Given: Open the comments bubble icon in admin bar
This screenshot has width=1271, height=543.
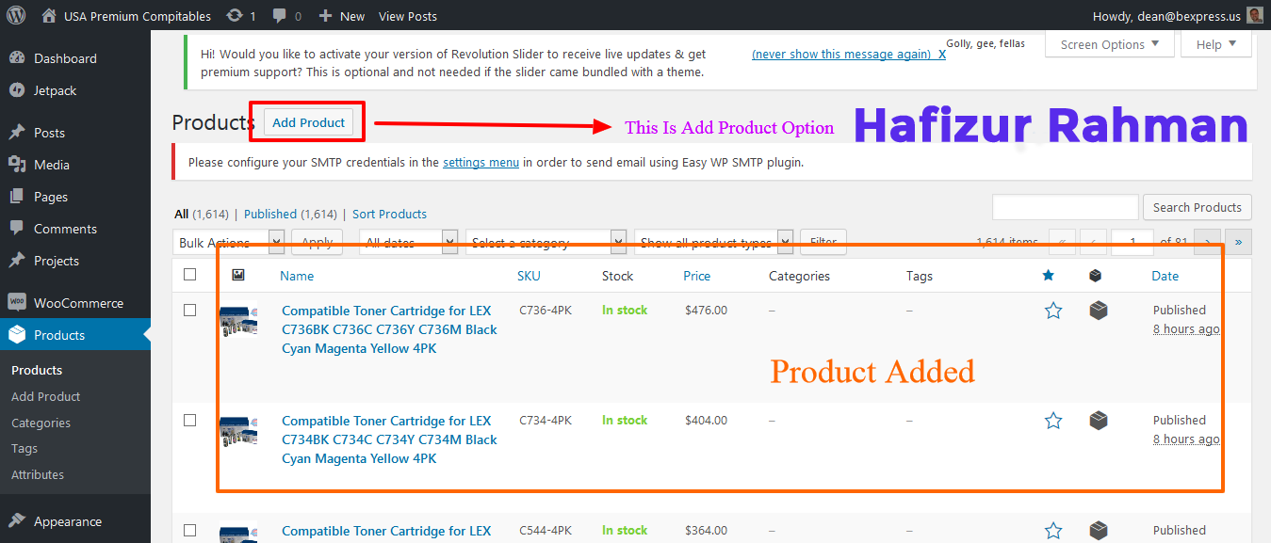Looking at the screenshot, I should point(280,16).
